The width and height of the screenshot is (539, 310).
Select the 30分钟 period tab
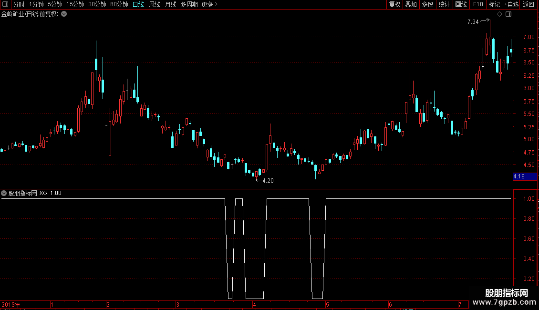tap(97, 4)
